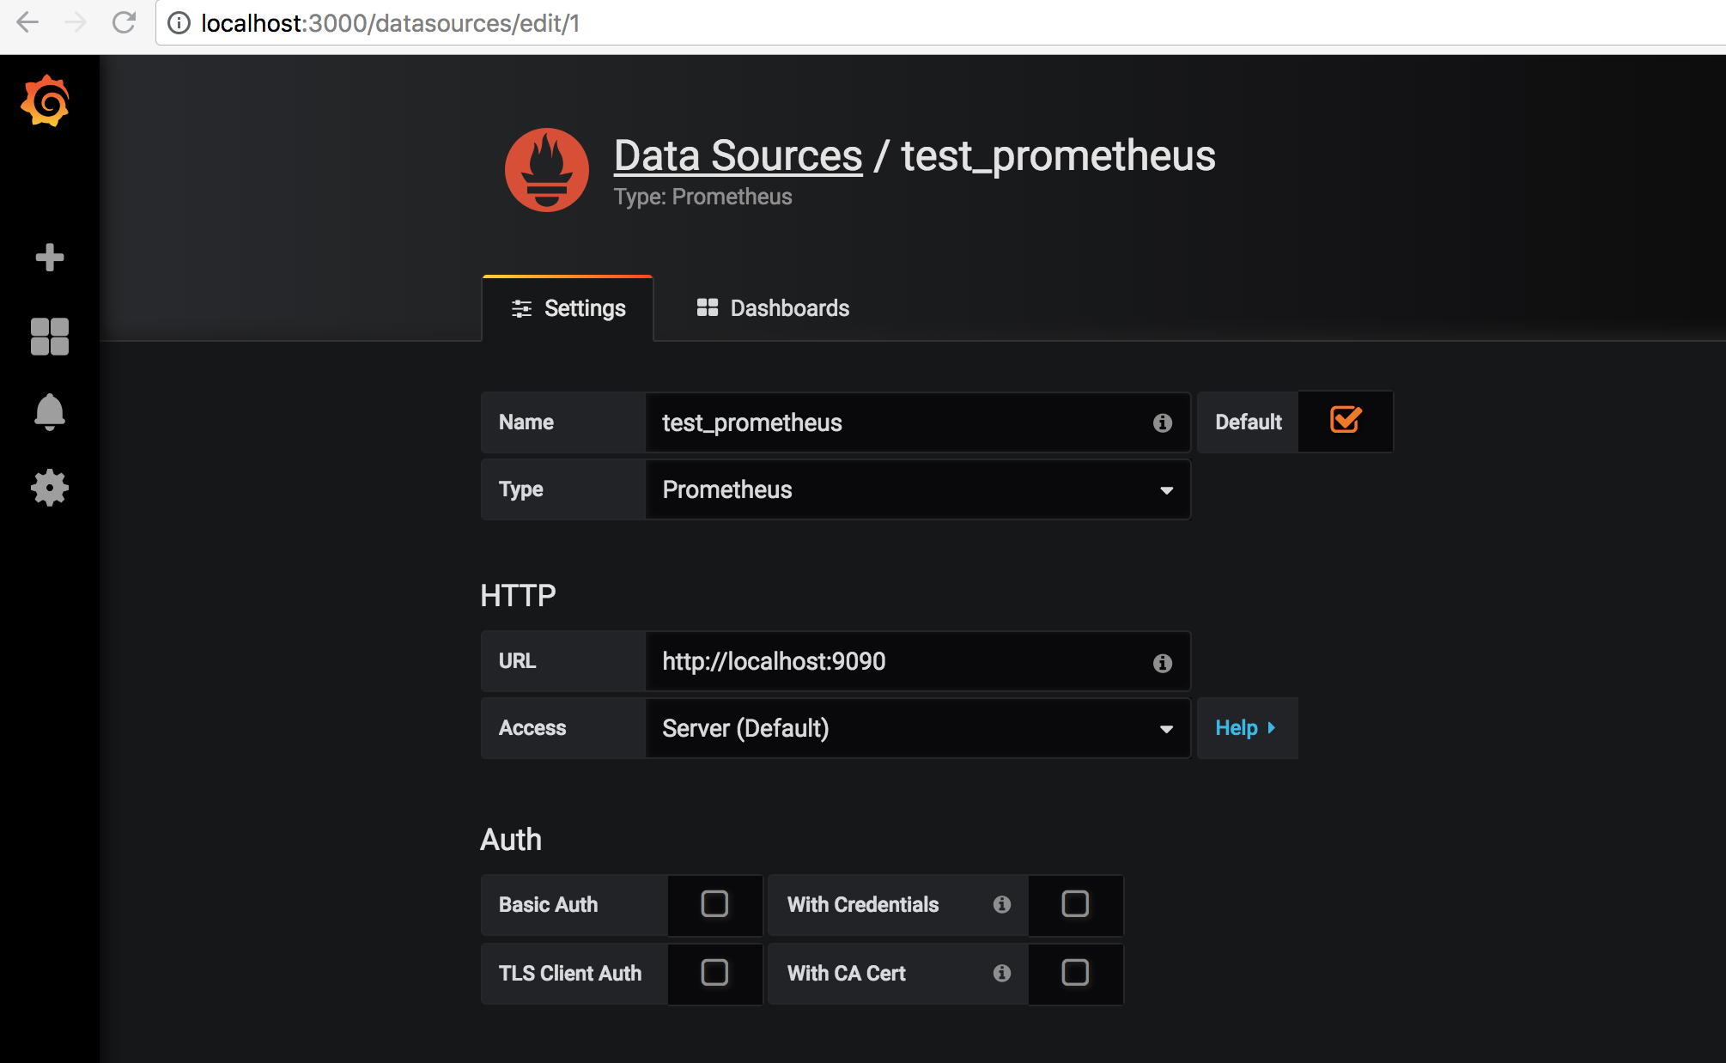Go back using the browser back arrow
Viewport: 1726px width, 1063px height.
pos(28,22)
